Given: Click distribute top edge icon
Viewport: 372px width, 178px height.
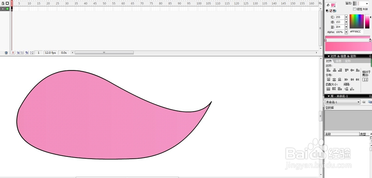Looking at the screenshot, I should point(328,80).
